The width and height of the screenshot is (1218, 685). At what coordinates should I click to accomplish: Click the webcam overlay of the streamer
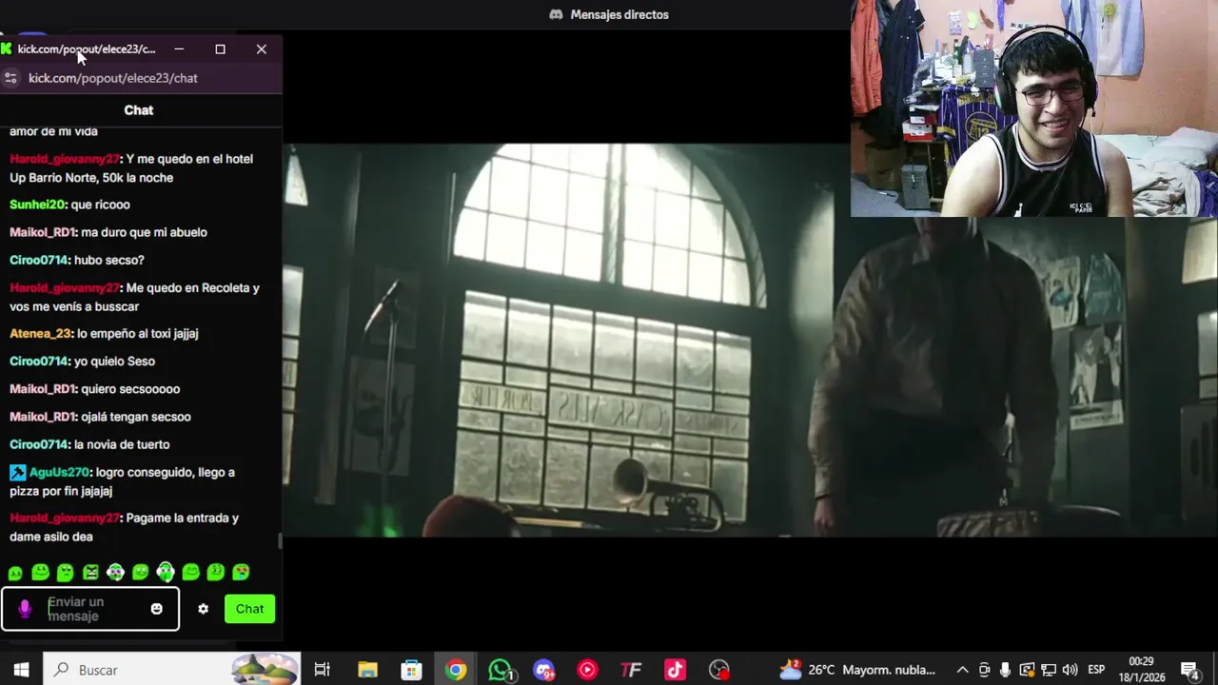[1033, 108]
